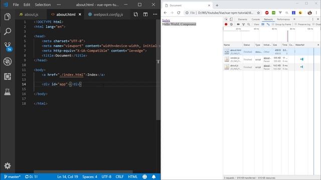This screenshot has height=180, width=321.
Task: Click the DevTools inspect element icon
Action: pyautogui.click(x=226, y=19)
